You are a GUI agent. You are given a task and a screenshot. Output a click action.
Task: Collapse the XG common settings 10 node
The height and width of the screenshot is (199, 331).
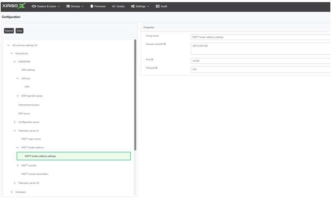tap(9, 46)
